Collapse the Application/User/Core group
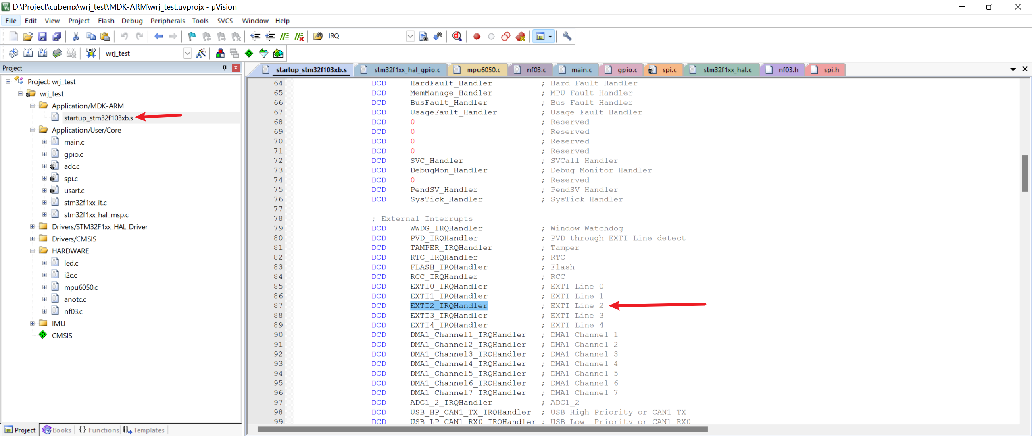 point(32,130)
